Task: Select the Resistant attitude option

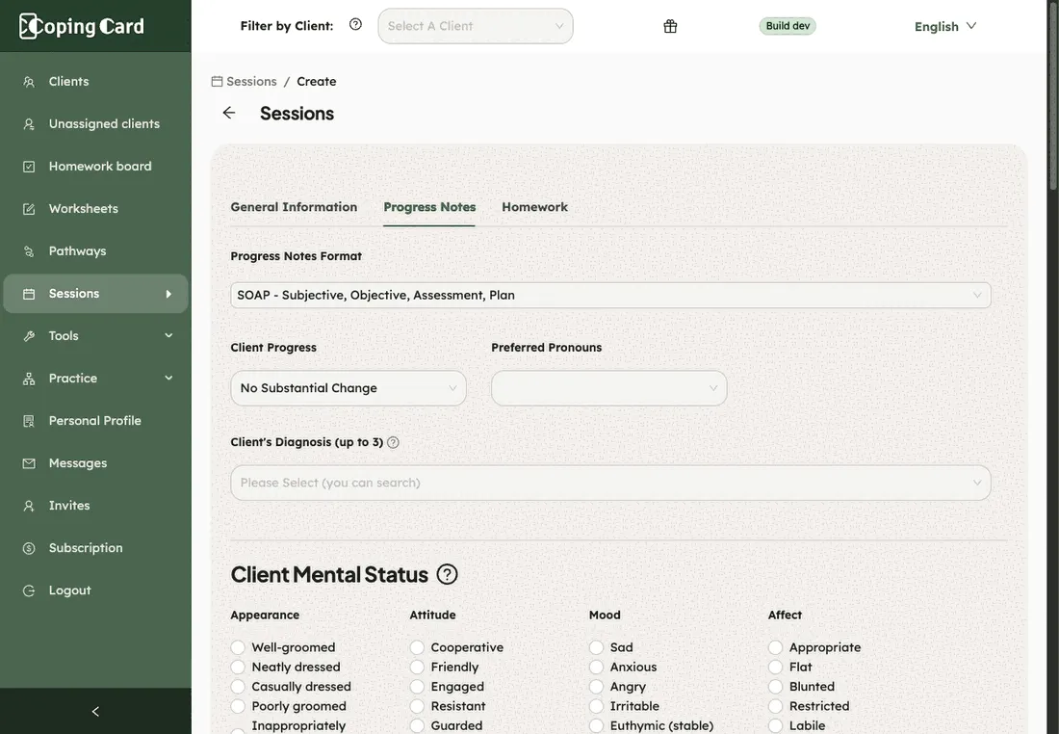Action: point(417,706)
